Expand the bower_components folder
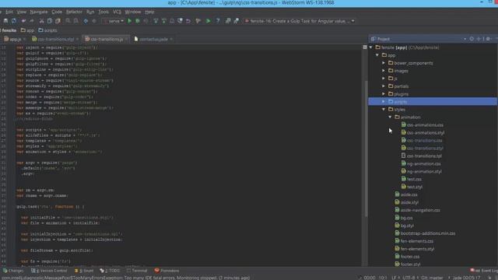 click(x=384, y=63)
